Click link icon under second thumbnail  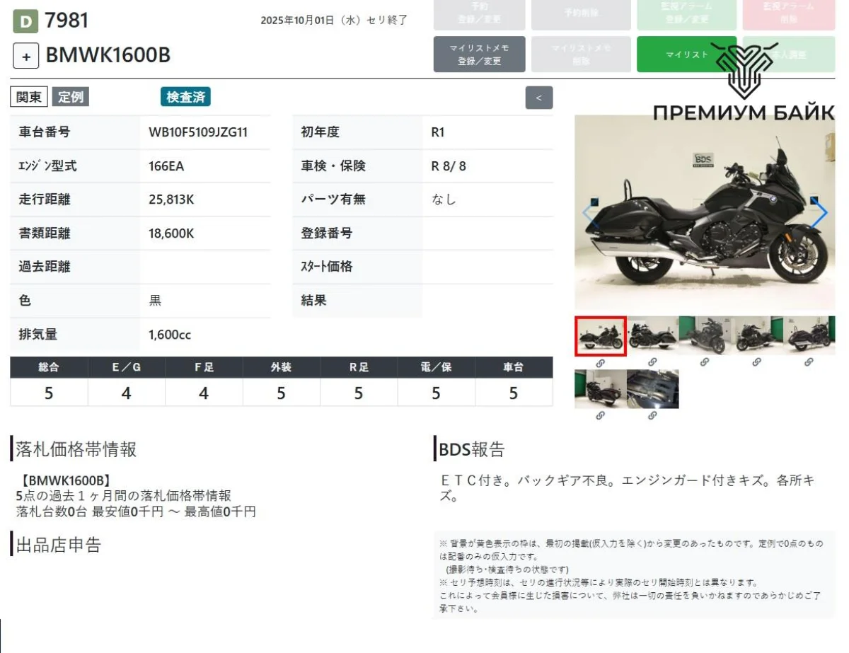(x=652, y=362)
